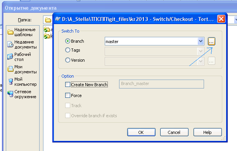The height and width of the screenshot is (151, 237).
Task: Open Недавние документы in file dialog sidebar
Action: [x=22, y=45]
